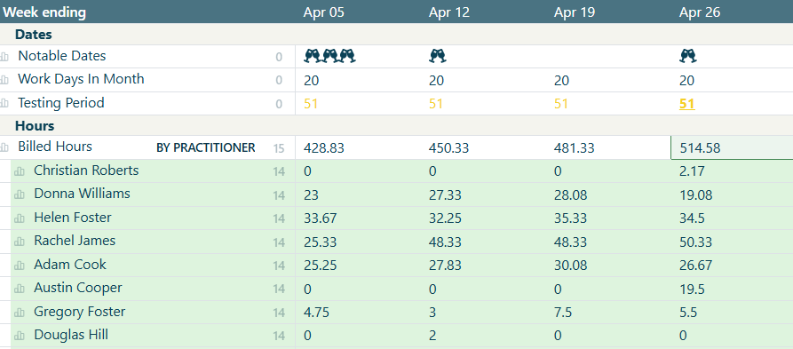793x349 pixels.
Task: Click Christian Roberts Apr 26 value 2.17
Action: (x=693, y=171)
